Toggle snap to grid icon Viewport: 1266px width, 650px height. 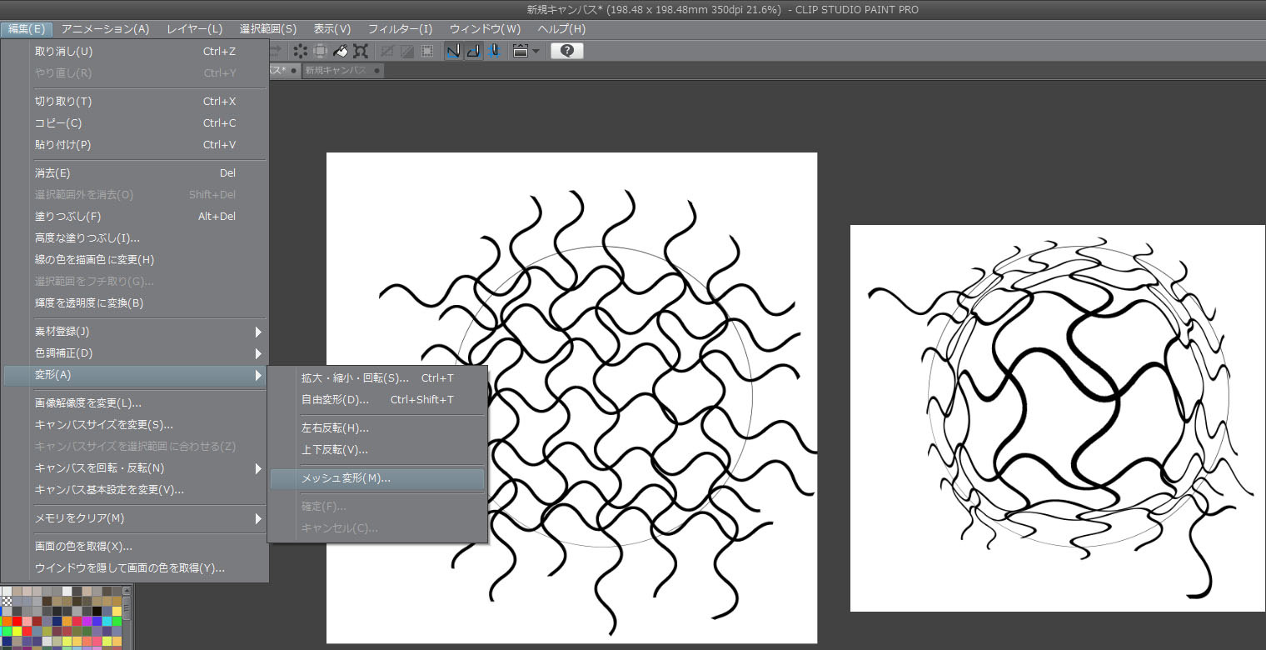pyautogui.click(x=494, y=51)
